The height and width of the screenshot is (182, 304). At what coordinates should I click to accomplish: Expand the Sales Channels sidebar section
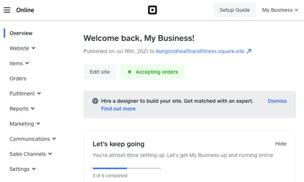click(x=31, y=154)
